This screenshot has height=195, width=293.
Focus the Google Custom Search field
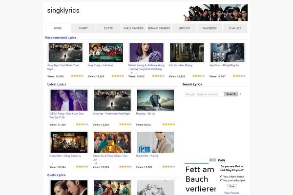[x=205, y=94]
